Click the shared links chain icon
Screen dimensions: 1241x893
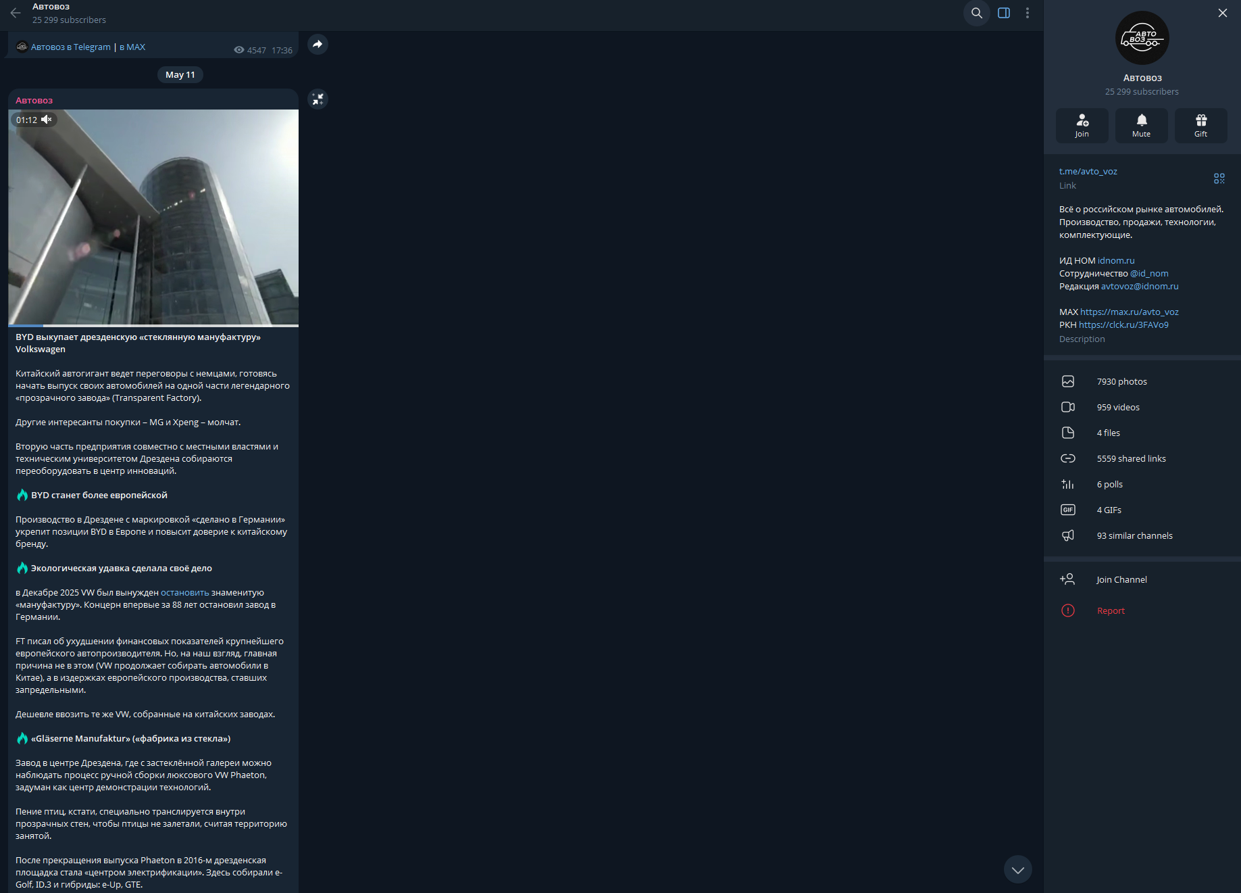point(1068,459)
